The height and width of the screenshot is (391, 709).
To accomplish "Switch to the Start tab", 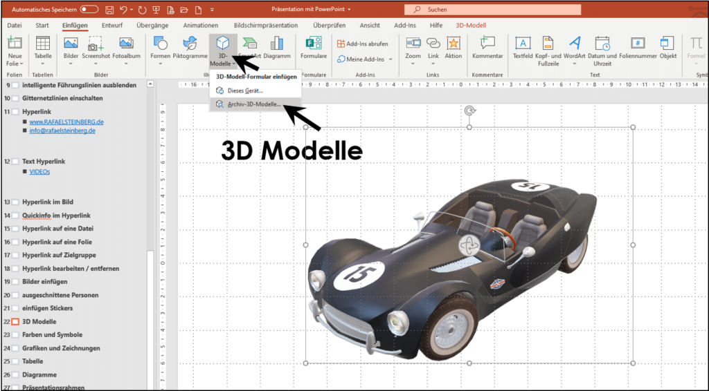I will tap(42, 26).
